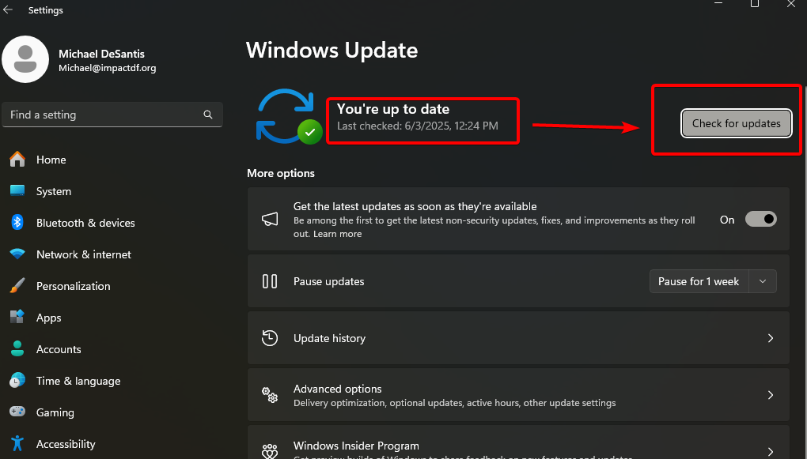Minimize the Settings window
The width and height of the screenshot is (807, 459).
(718, 4)
